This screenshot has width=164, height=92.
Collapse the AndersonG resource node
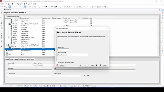pos(8,24)
